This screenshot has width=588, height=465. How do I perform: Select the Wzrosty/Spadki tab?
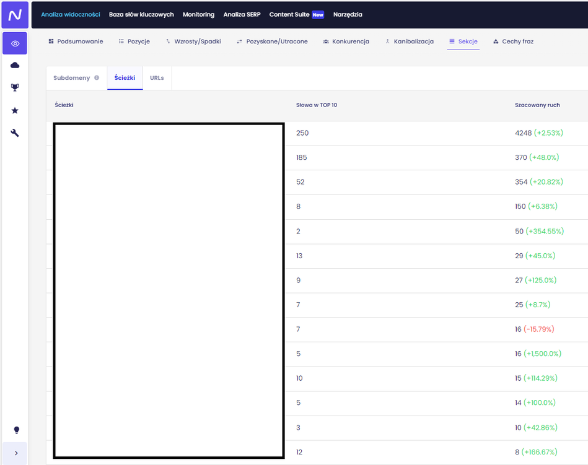click(197, 41)
